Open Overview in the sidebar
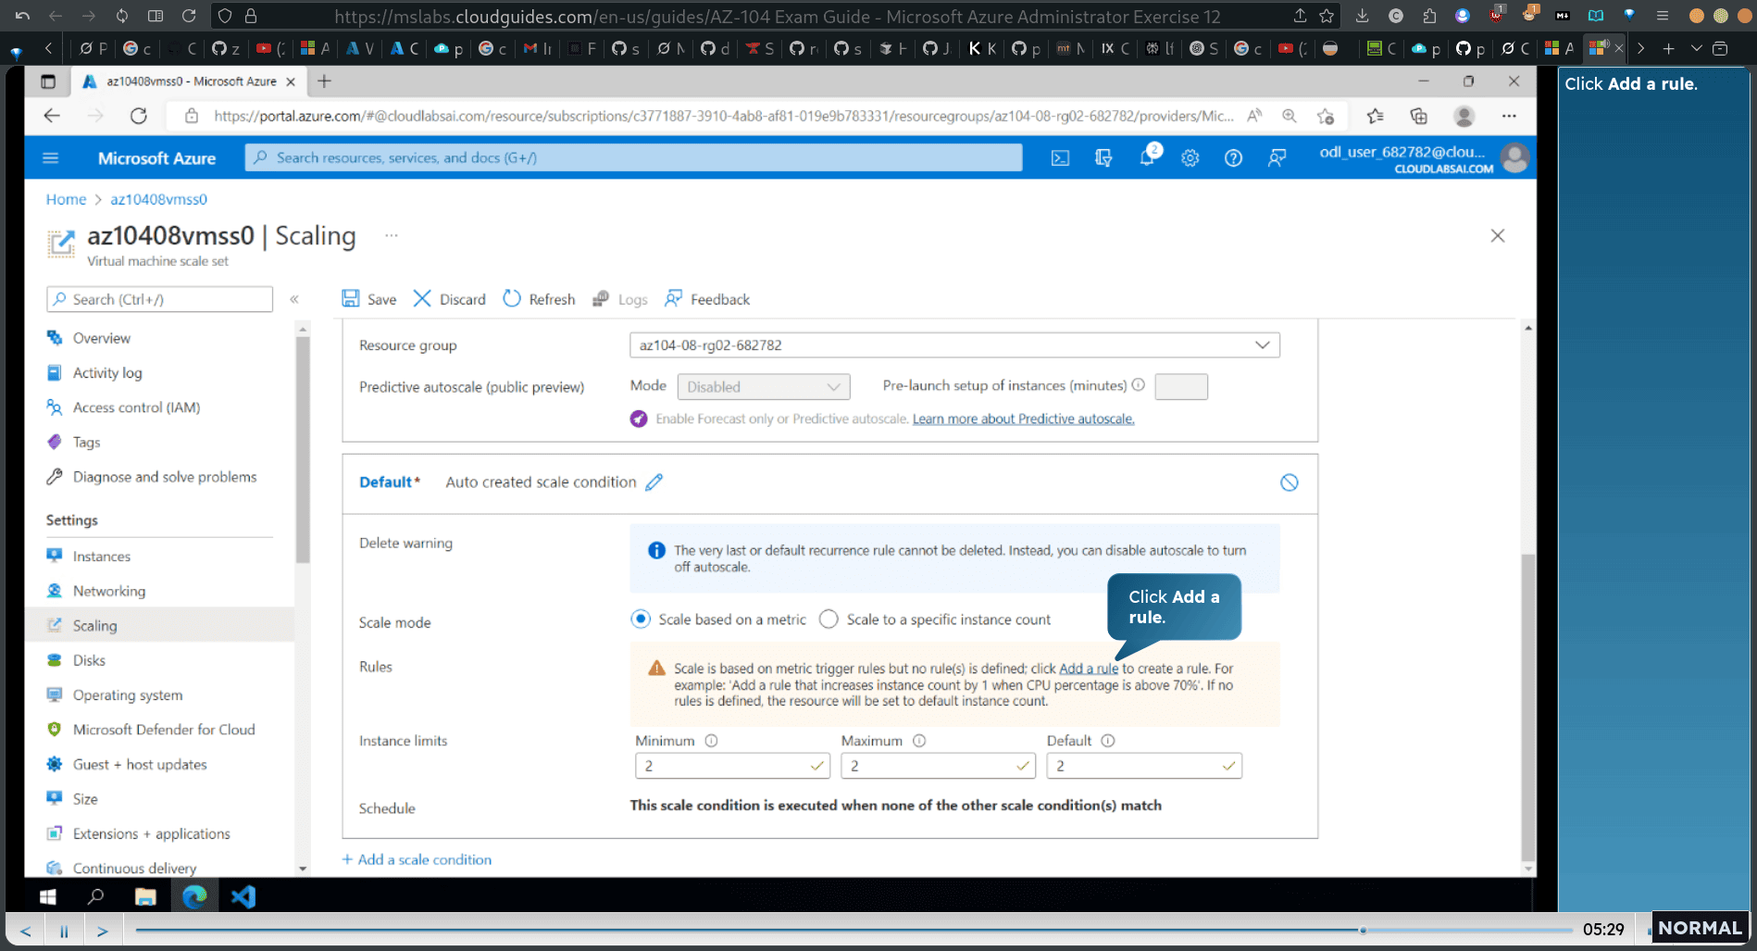 click(x=101, y=338)
